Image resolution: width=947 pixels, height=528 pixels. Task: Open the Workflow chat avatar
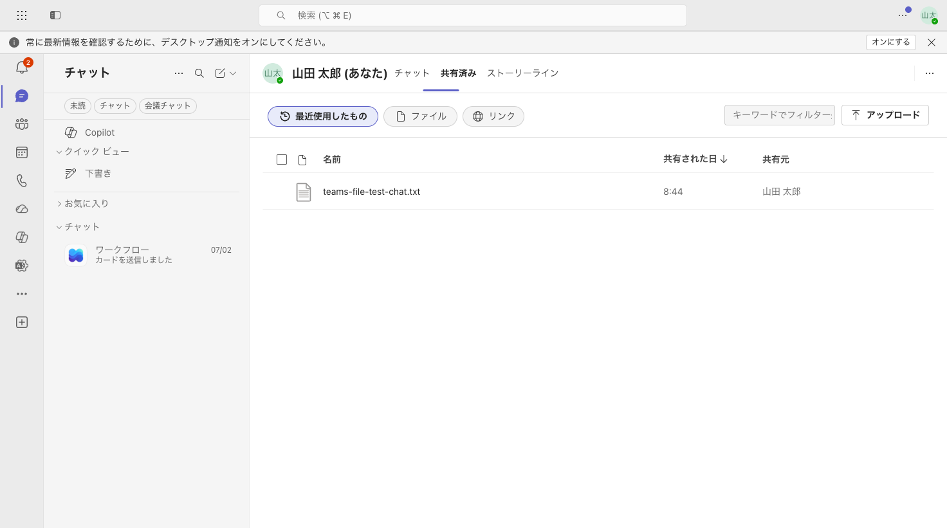[76, 255]
